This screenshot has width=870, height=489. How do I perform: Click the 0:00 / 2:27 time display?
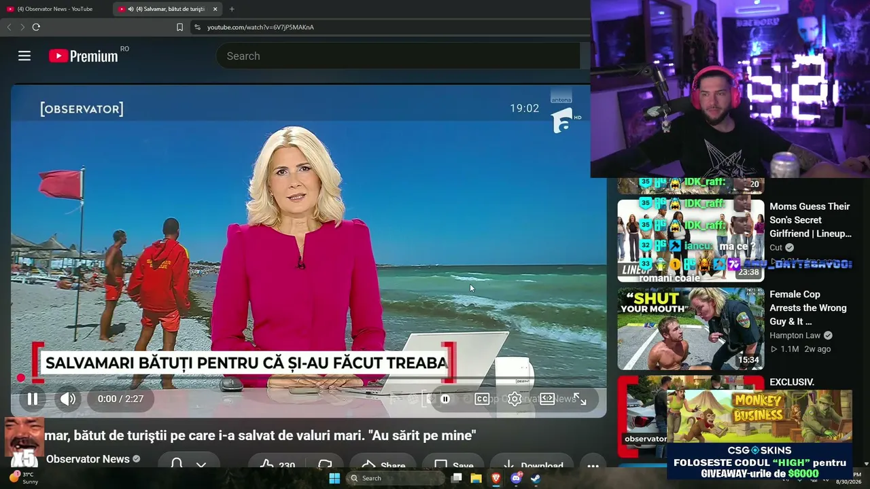click(x=120, y=399)
